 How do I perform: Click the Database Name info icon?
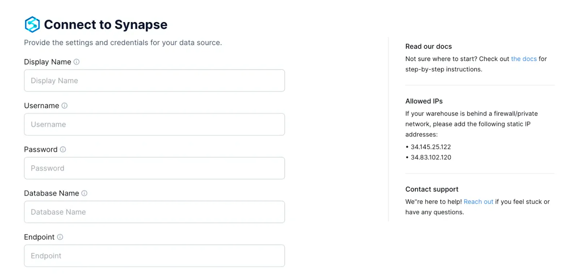[84, 193]
